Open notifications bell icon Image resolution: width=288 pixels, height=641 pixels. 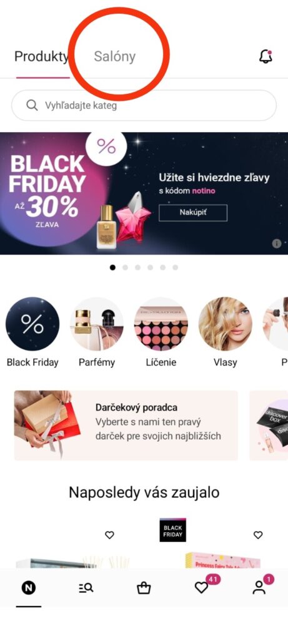266,56
